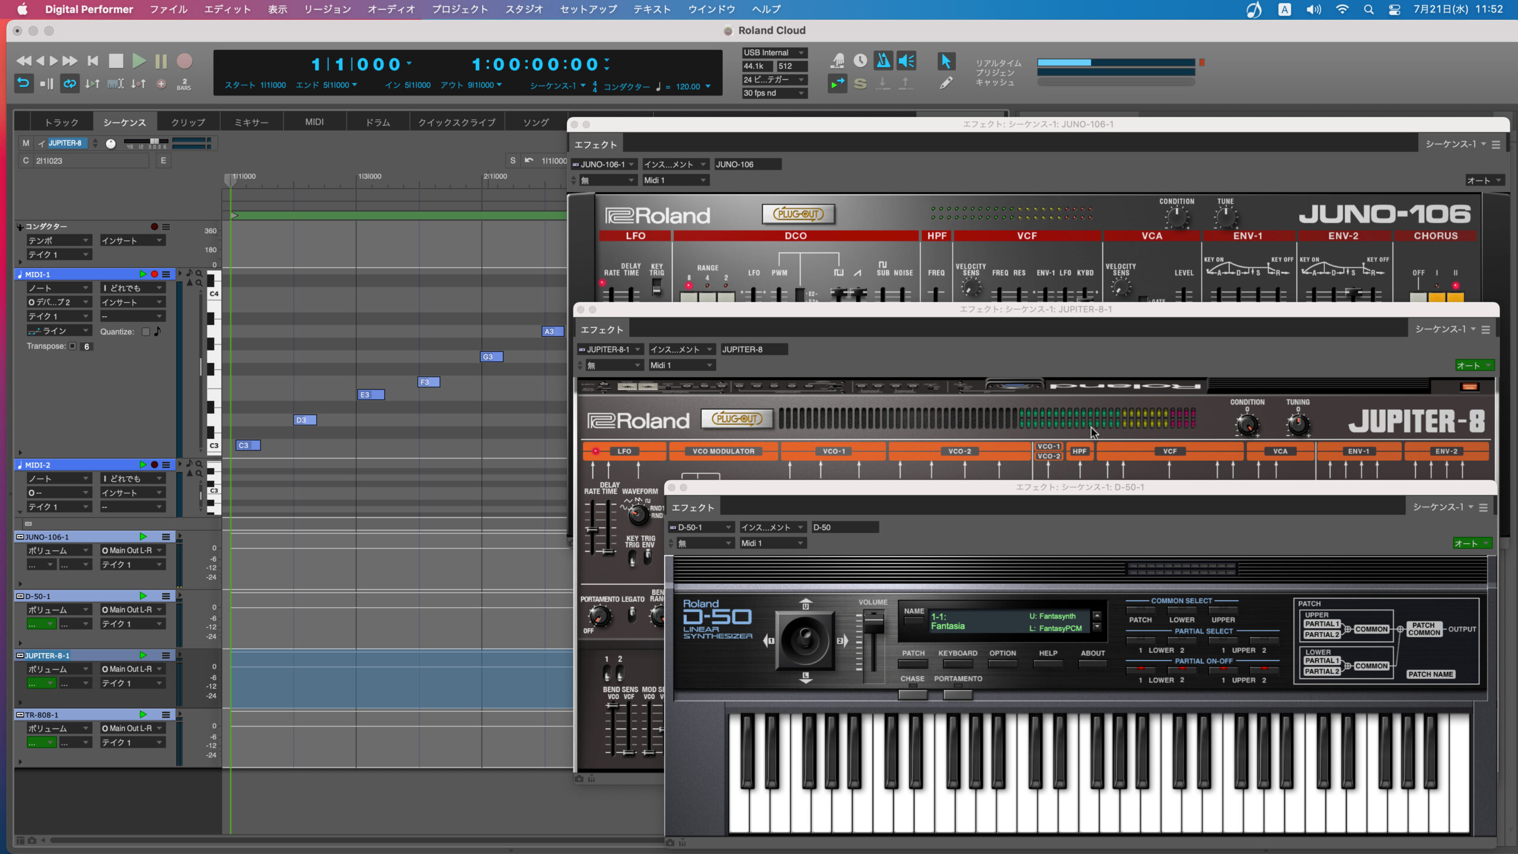Viewport: 1518px width, 854px height.
Task: Select the C3 note in the piano roll
Action: [248, 445]
